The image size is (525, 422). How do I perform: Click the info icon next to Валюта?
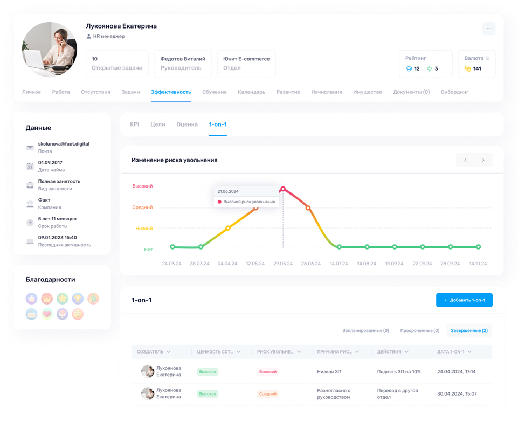coord(487,58)
